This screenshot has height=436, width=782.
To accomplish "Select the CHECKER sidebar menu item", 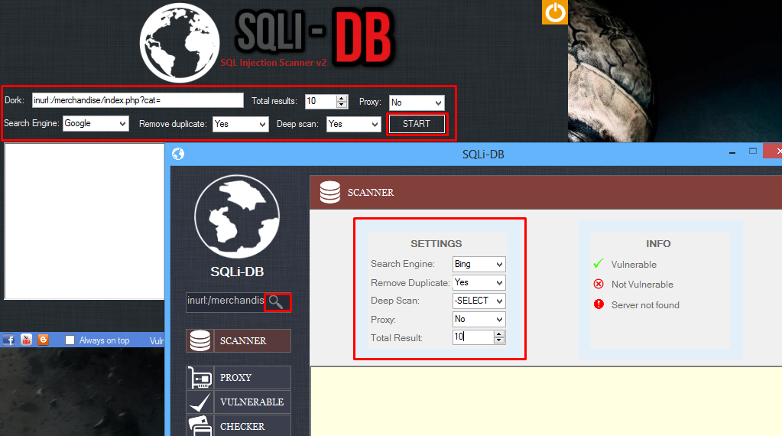I will [238, 426].
